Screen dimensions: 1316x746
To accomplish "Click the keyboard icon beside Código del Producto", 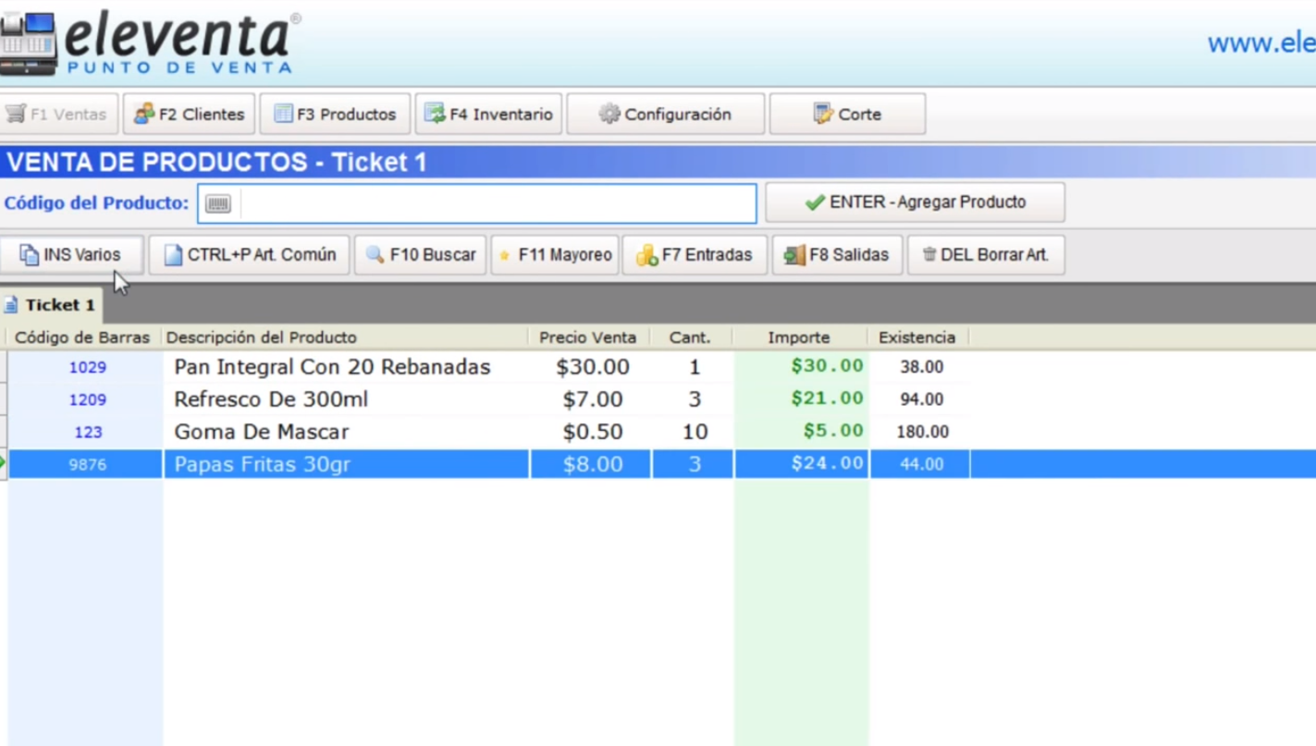I will point(217,202).
